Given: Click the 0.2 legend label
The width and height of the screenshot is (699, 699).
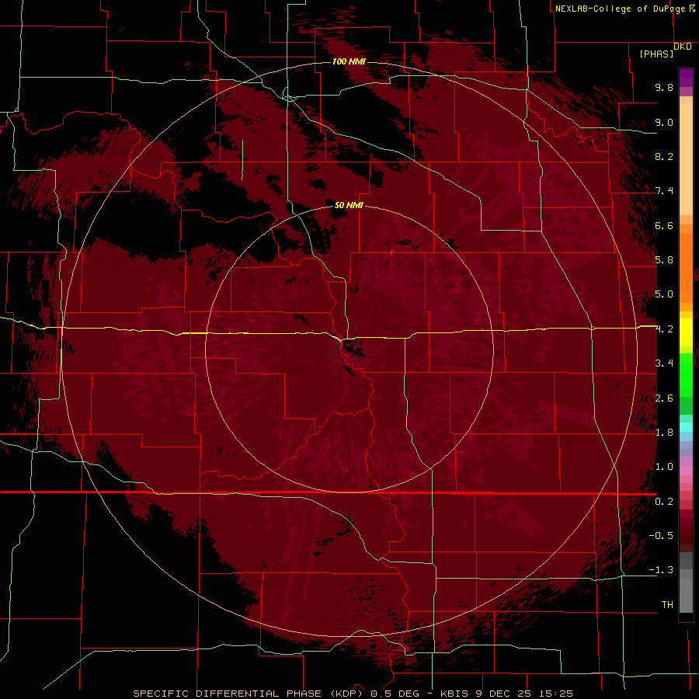Looking at the screenshot, I should click(664, 502).
